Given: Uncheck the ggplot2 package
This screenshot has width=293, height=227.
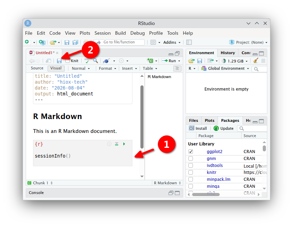Looking at the screenshot, I should pos(190,151).
